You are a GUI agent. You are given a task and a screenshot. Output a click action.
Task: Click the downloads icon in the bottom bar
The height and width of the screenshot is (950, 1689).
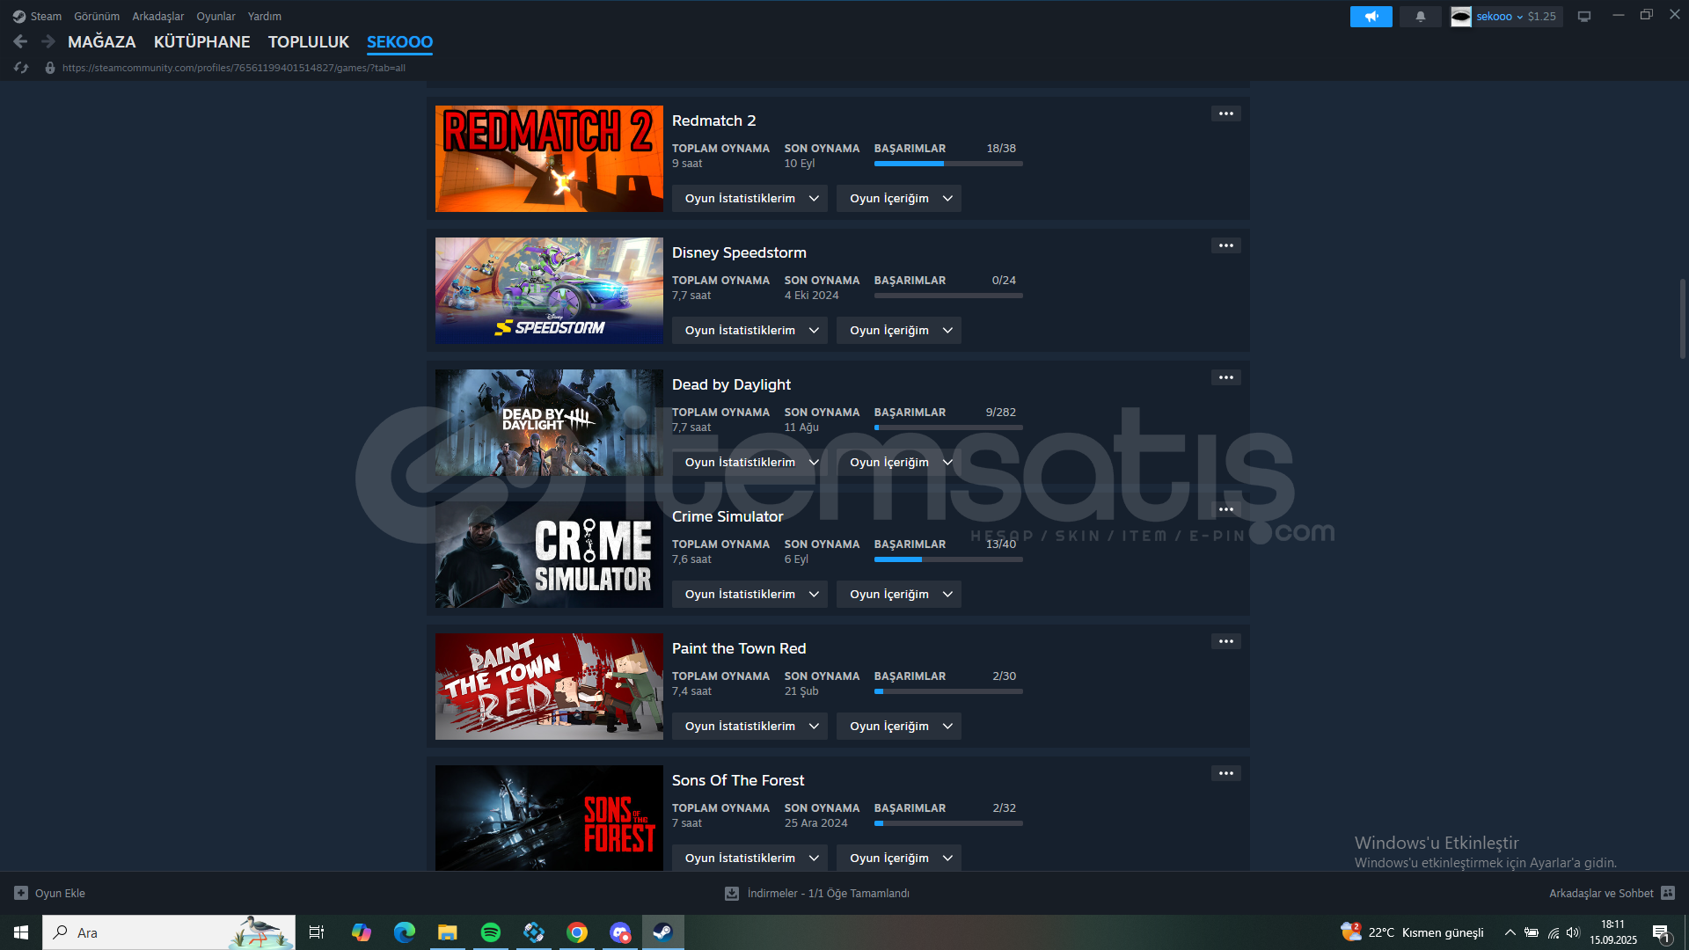(731, 893)
